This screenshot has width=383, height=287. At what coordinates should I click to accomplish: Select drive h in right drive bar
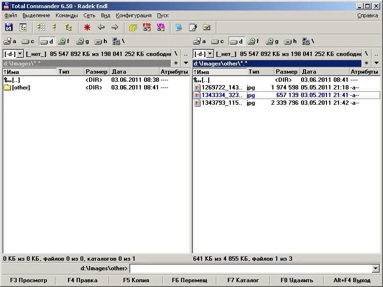click(291, 42)
